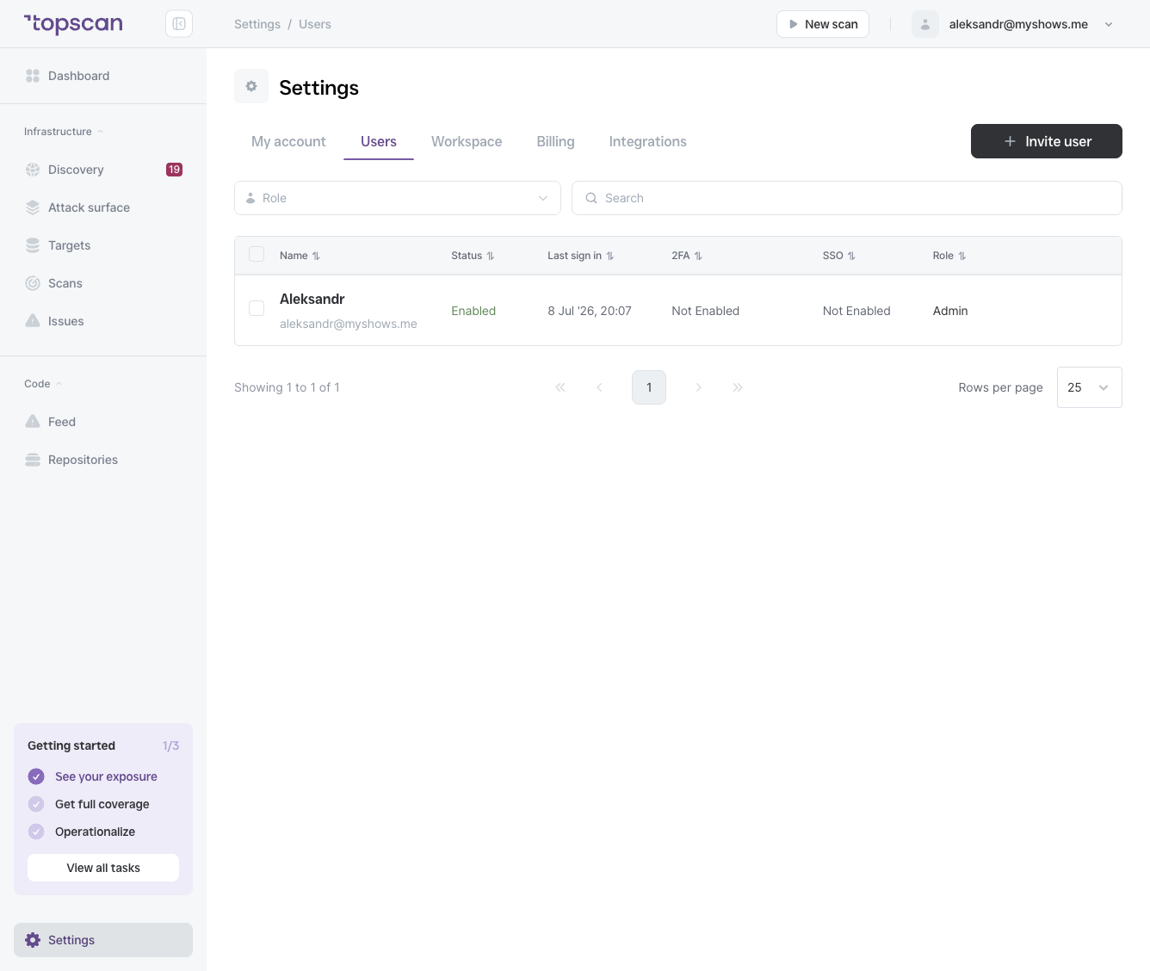Viewport: 1150px width, 971px height.
Task: Click aleksandr@myshows.me email in table row
Action: [x=349, y=324]
